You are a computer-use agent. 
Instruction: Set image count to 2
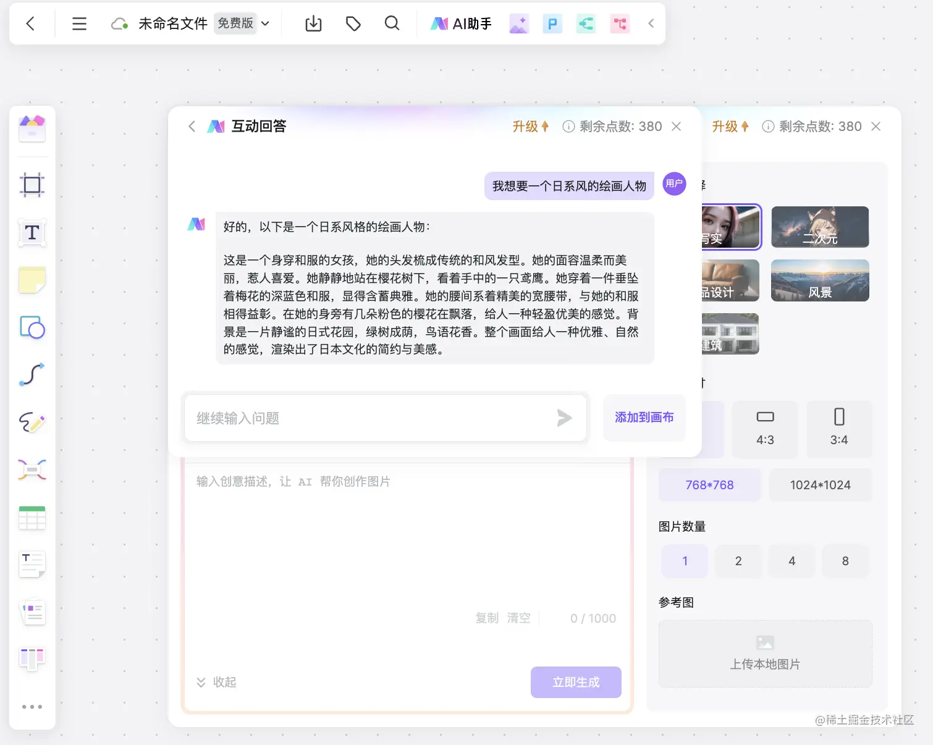[x=738, y=561]
